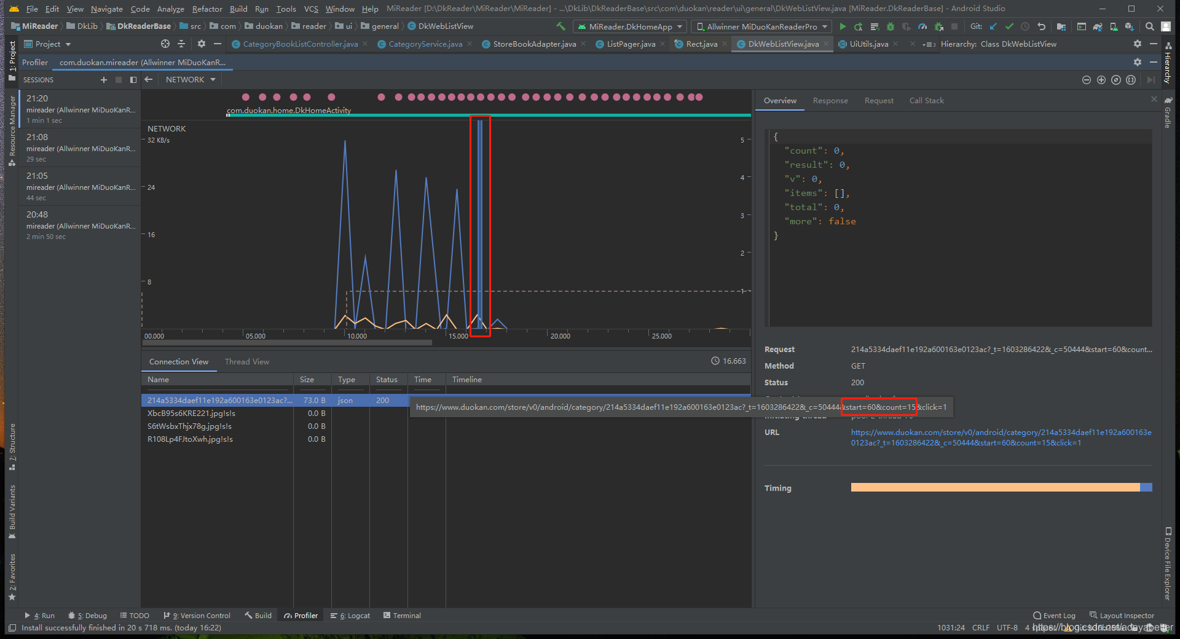Open profiler window settings gear

pos(1138,62)
